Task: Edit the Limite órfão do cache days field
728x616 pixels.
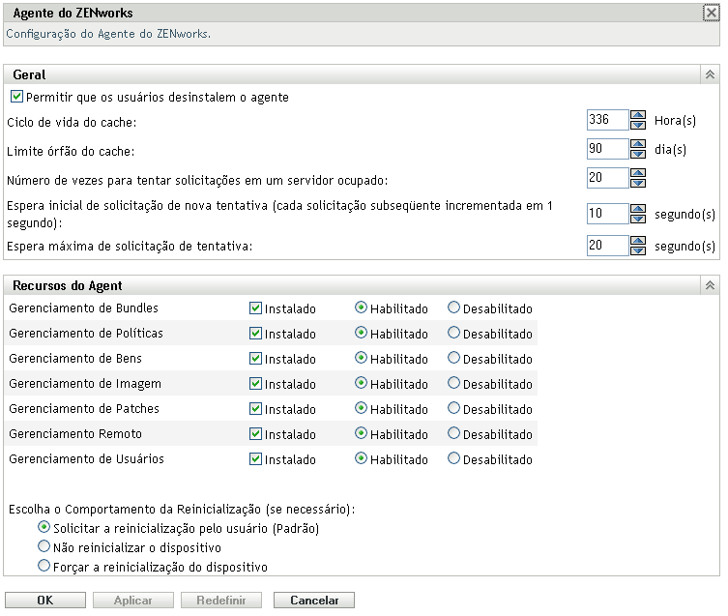Action: [x=608, y=149]
